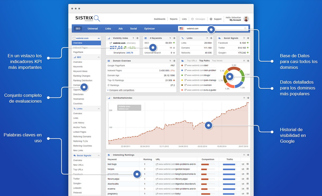Click the diverticulitis keyword row
Viewport: 322px width, 196px height.
tap(178, 184)
